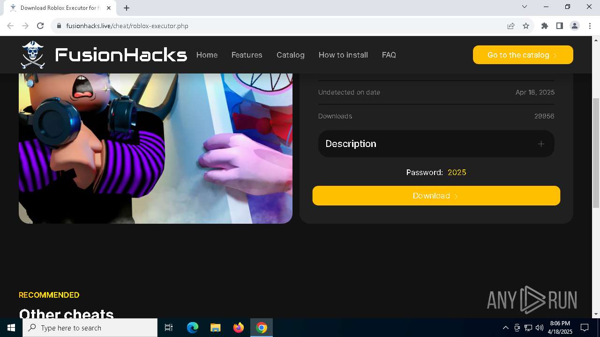Open the Catalog menu item
This screenshot has width=600, height=337.
pos(291,55)
